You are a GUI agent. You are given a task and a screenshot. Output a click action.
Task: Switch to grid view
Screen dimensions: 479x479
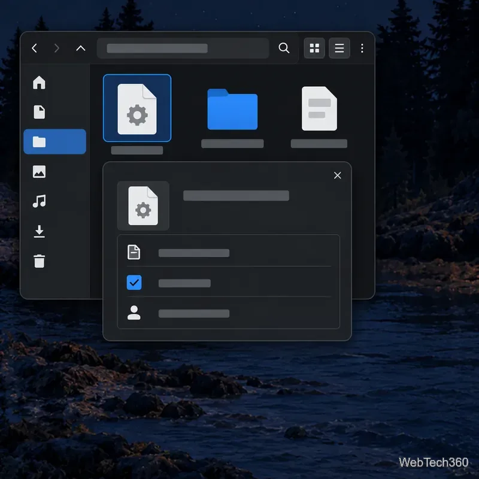(x=314, y=48)
